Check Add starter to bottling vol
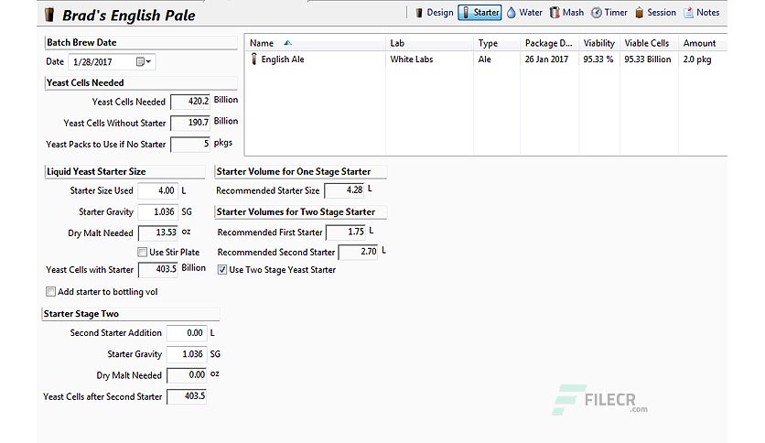 pyautogui.click(x=50, y=292)
